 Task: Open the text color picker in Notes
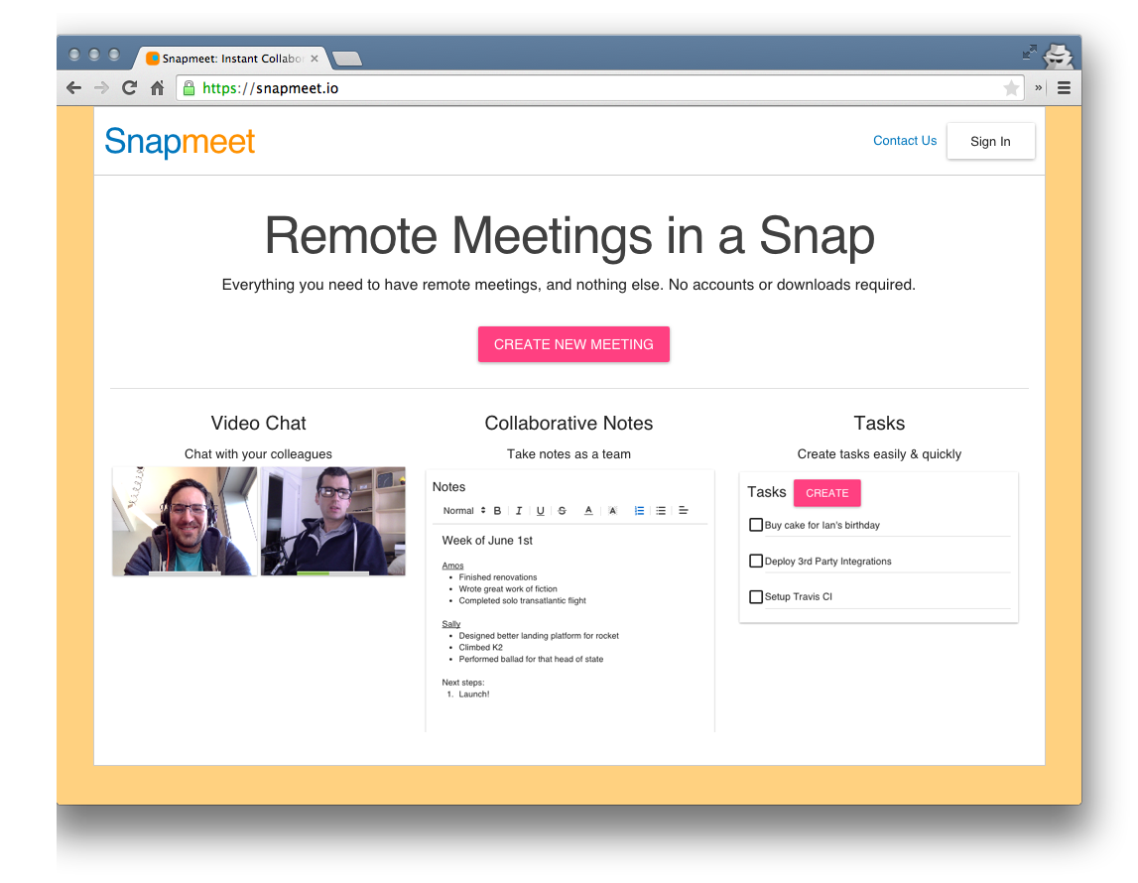[x=588, y=511]
